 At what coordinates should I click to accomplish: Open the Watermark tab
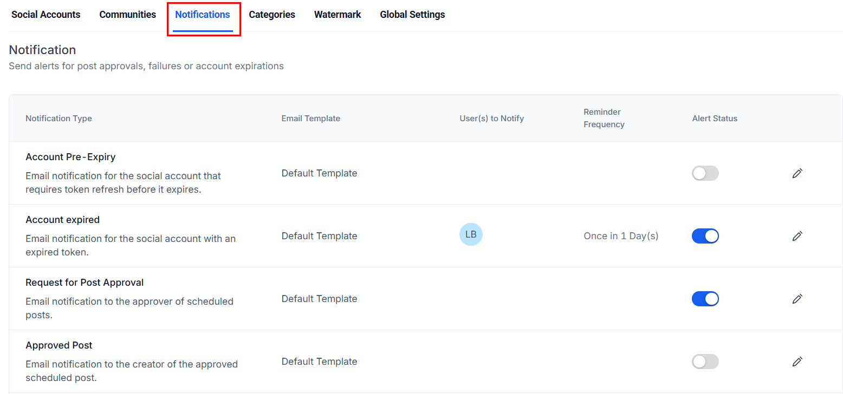coord(338,15)
